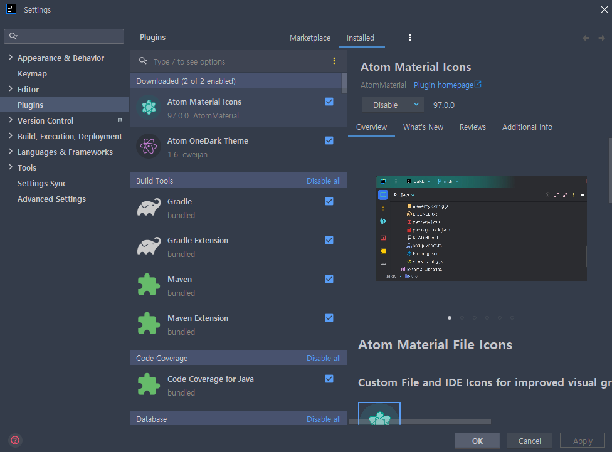Viewport: 612px width, 452px height.
Task: Disable the Gradle Extension checkbox
Action: [x=329, y=240]
